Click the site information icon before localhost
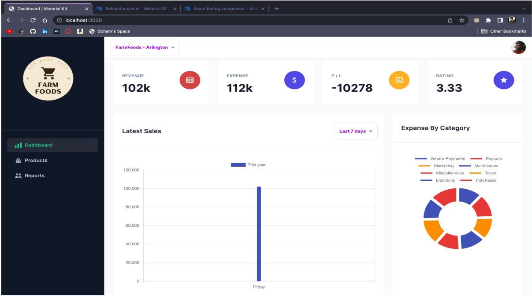The image size is (532, 296). click(x=60, y=20)
